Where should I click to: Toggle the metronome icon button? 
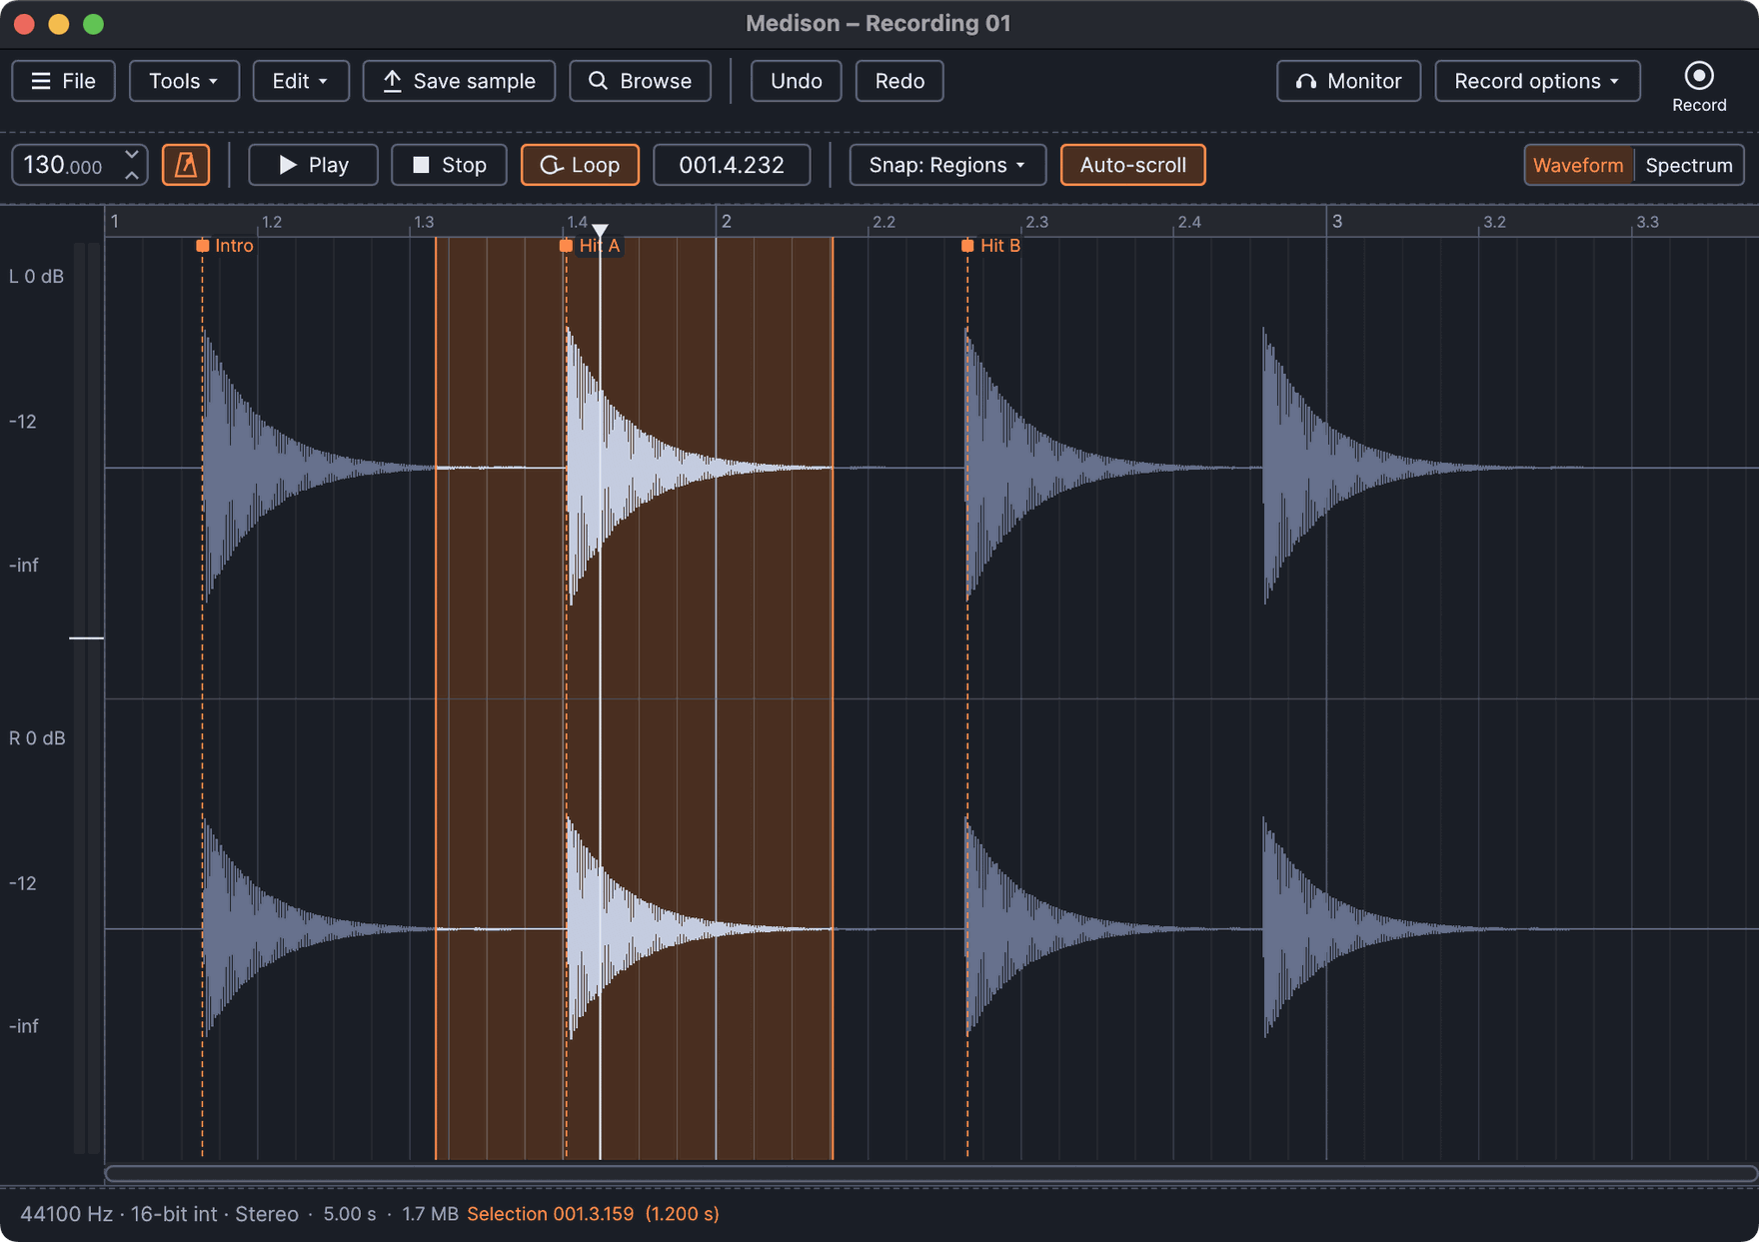186,165
